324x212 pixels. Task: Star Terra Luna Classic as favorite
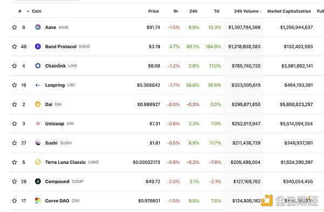14,162
